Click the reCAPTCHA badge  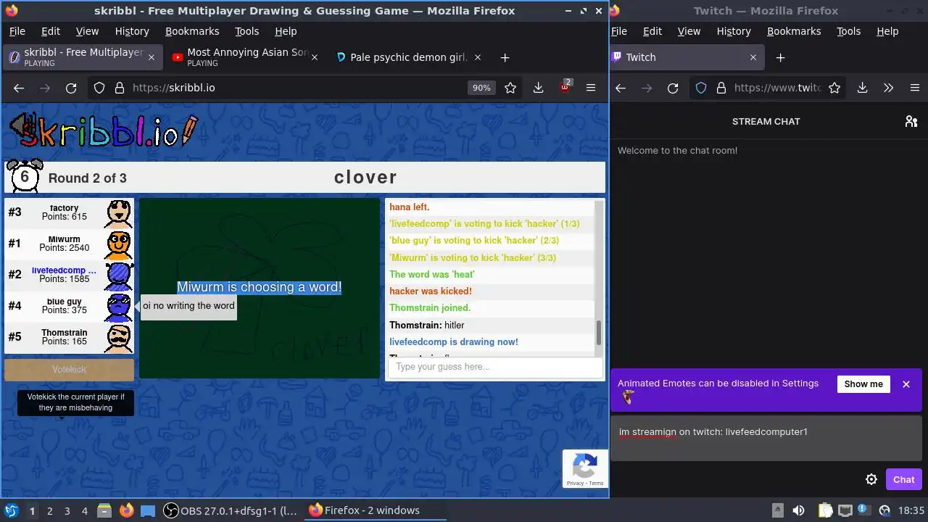click(x=585, y=468)
